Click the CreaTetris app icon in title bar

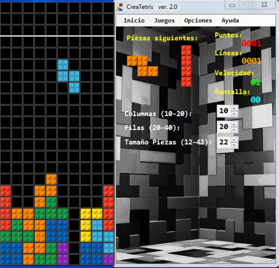click(120, 7)
